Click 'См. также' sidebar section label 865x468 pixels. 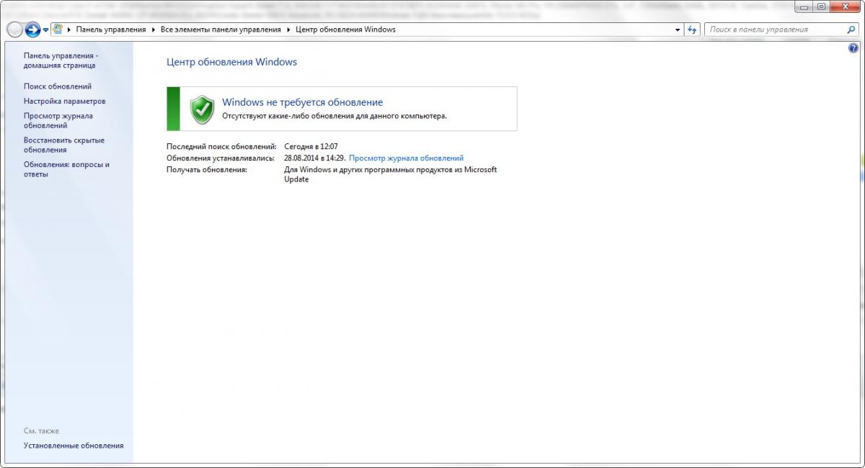click(x=41, y=431)
